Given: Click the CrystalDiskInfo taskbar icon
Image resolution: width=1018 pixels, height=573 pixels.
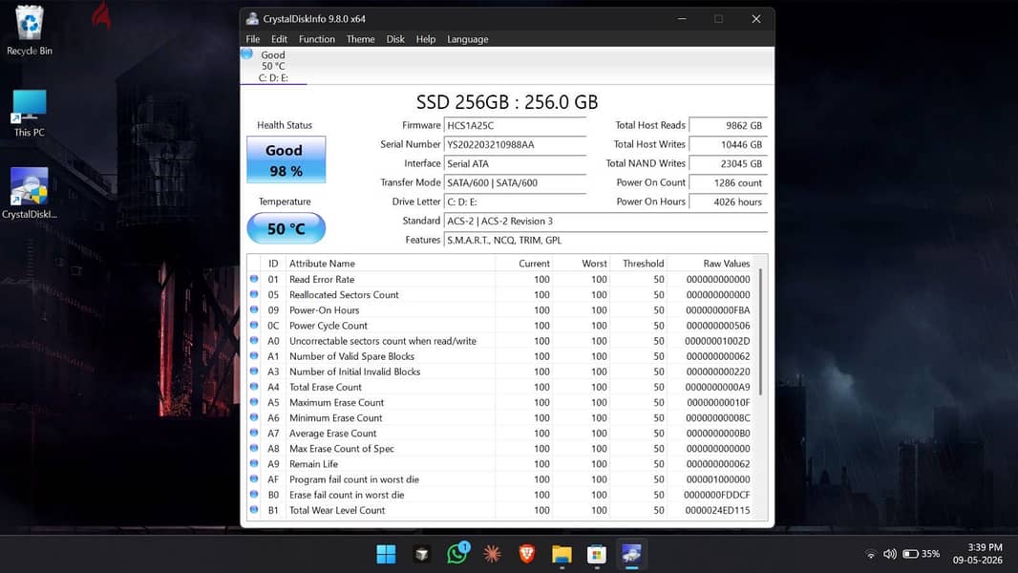Looking at the screenshot, I should pos(631,554).
